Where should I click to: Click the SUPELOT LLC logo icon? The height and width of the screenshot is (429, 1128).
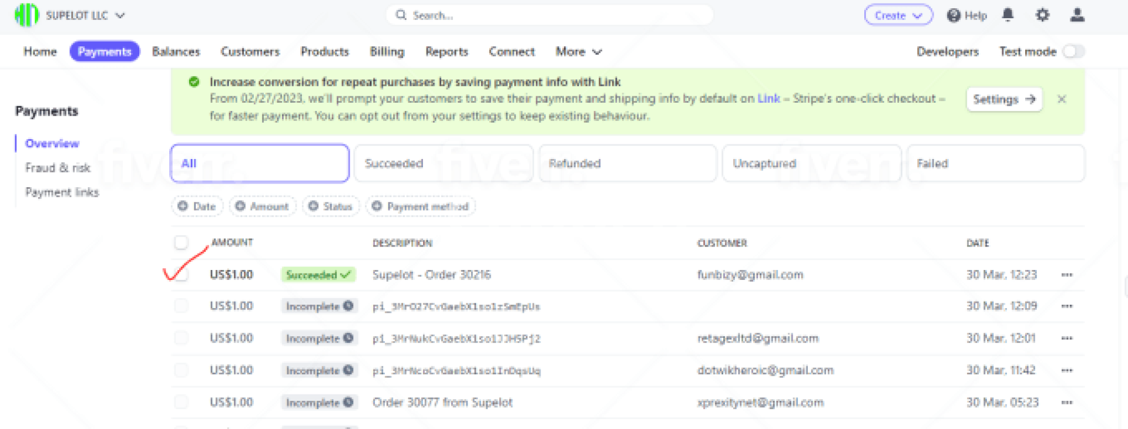pos(26,15)
